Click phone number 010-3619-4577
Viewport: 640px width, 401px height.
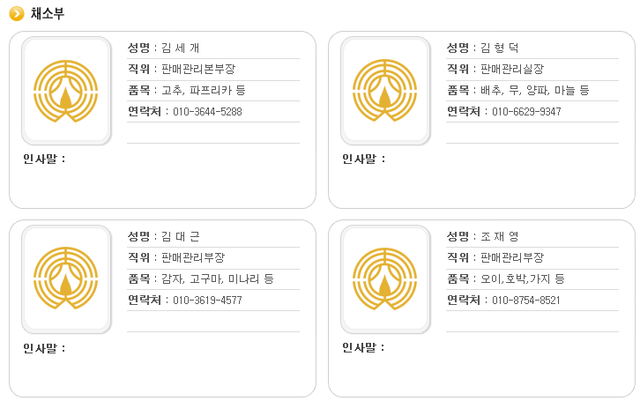tap(207, 300)
